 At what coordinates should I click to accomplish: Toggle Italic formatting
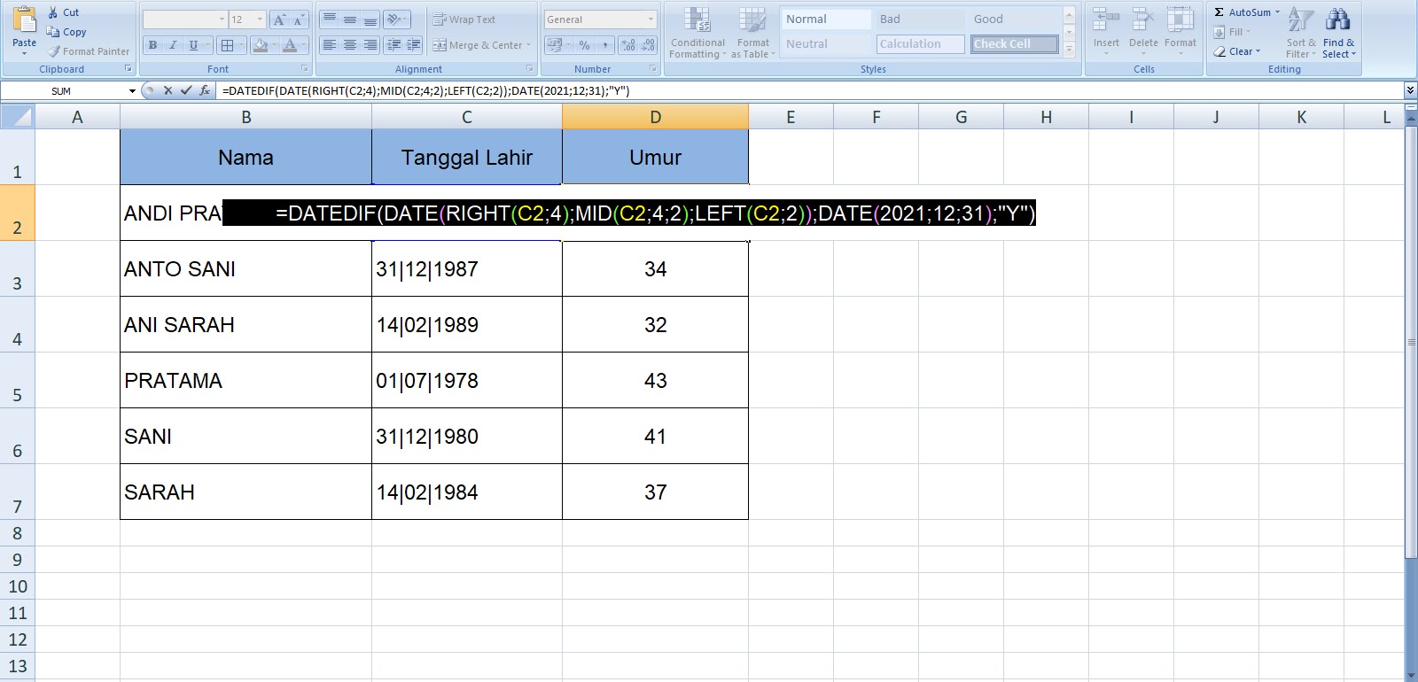pyautogui.click(x=173, y=45)
